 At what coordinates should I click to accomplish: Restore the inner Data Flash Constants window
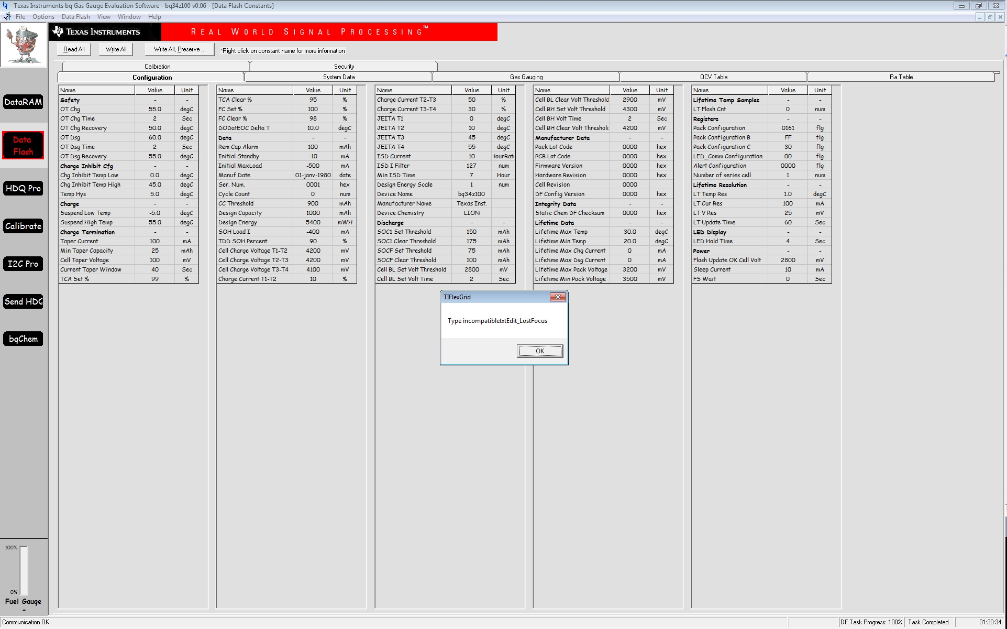990,17
